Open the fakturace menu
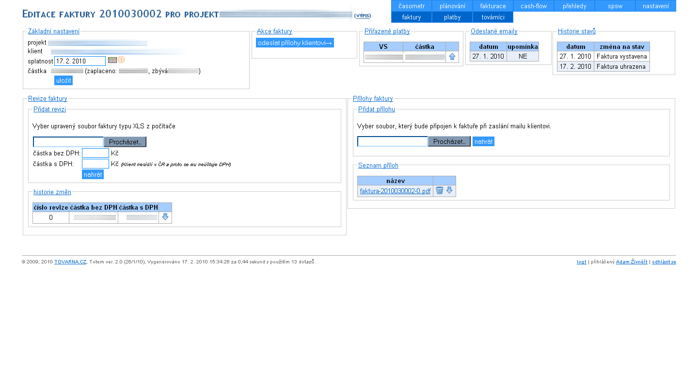 [x=493, y=6]
